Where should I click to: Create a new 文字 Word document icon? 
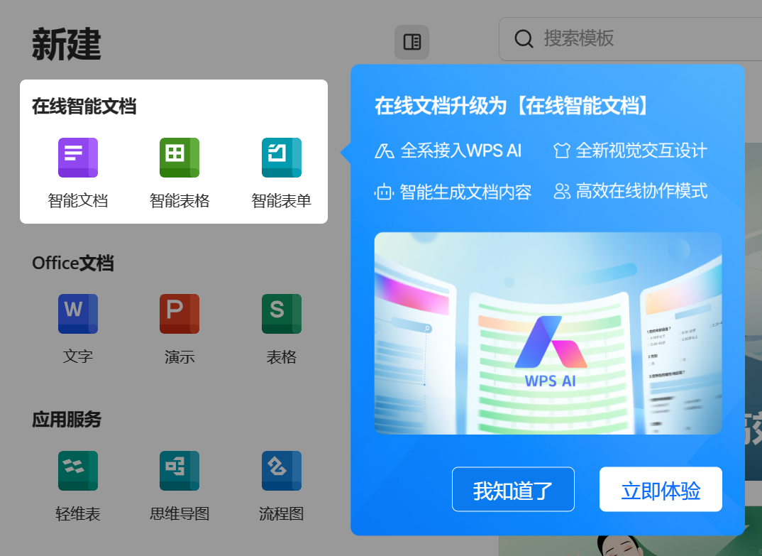(78, 314)
